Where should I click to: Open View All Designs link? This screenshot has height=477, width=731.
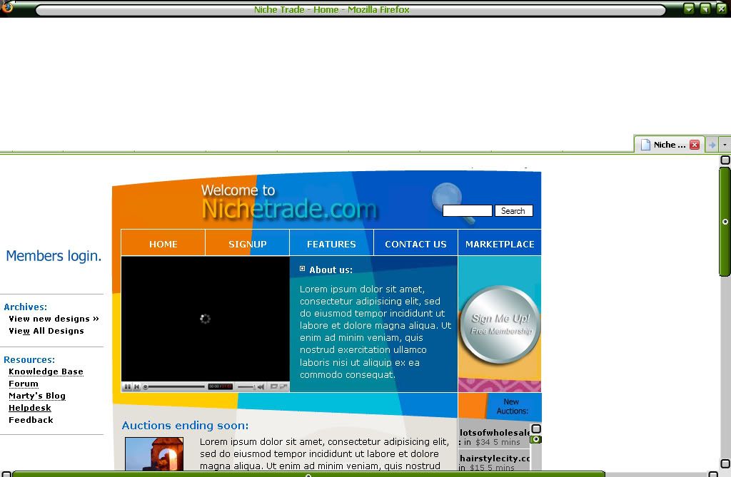46,331
